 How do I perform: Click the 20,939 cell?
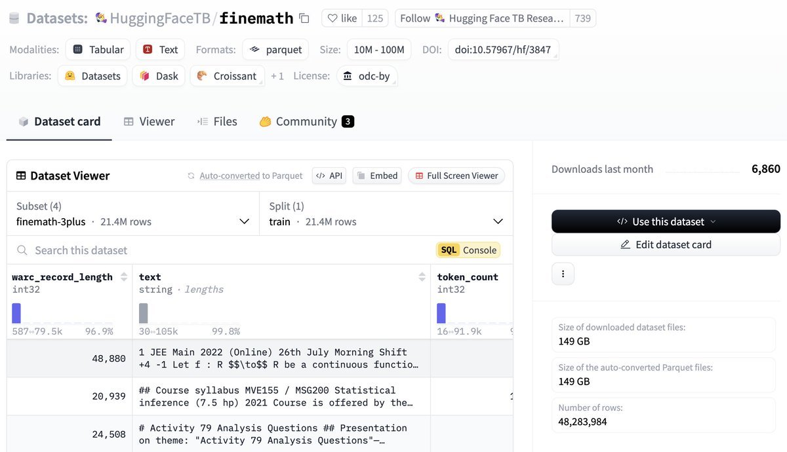coord(70,396)
